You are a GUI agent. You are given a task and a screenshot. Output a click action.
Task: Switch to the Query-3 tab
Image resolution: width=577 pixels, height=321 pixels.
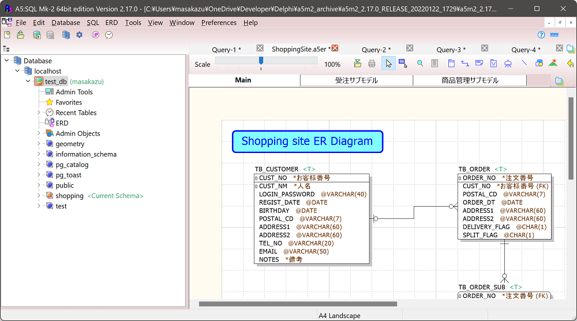(x=451, y=50)
